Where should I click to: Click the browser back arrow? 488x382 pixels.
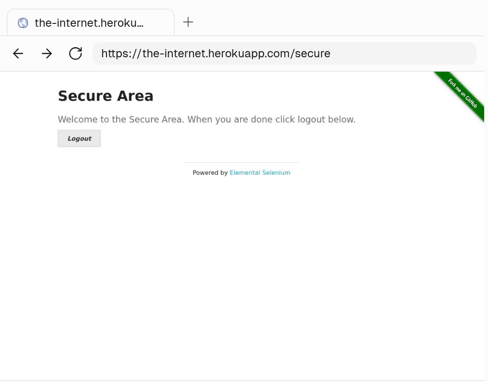18,53
